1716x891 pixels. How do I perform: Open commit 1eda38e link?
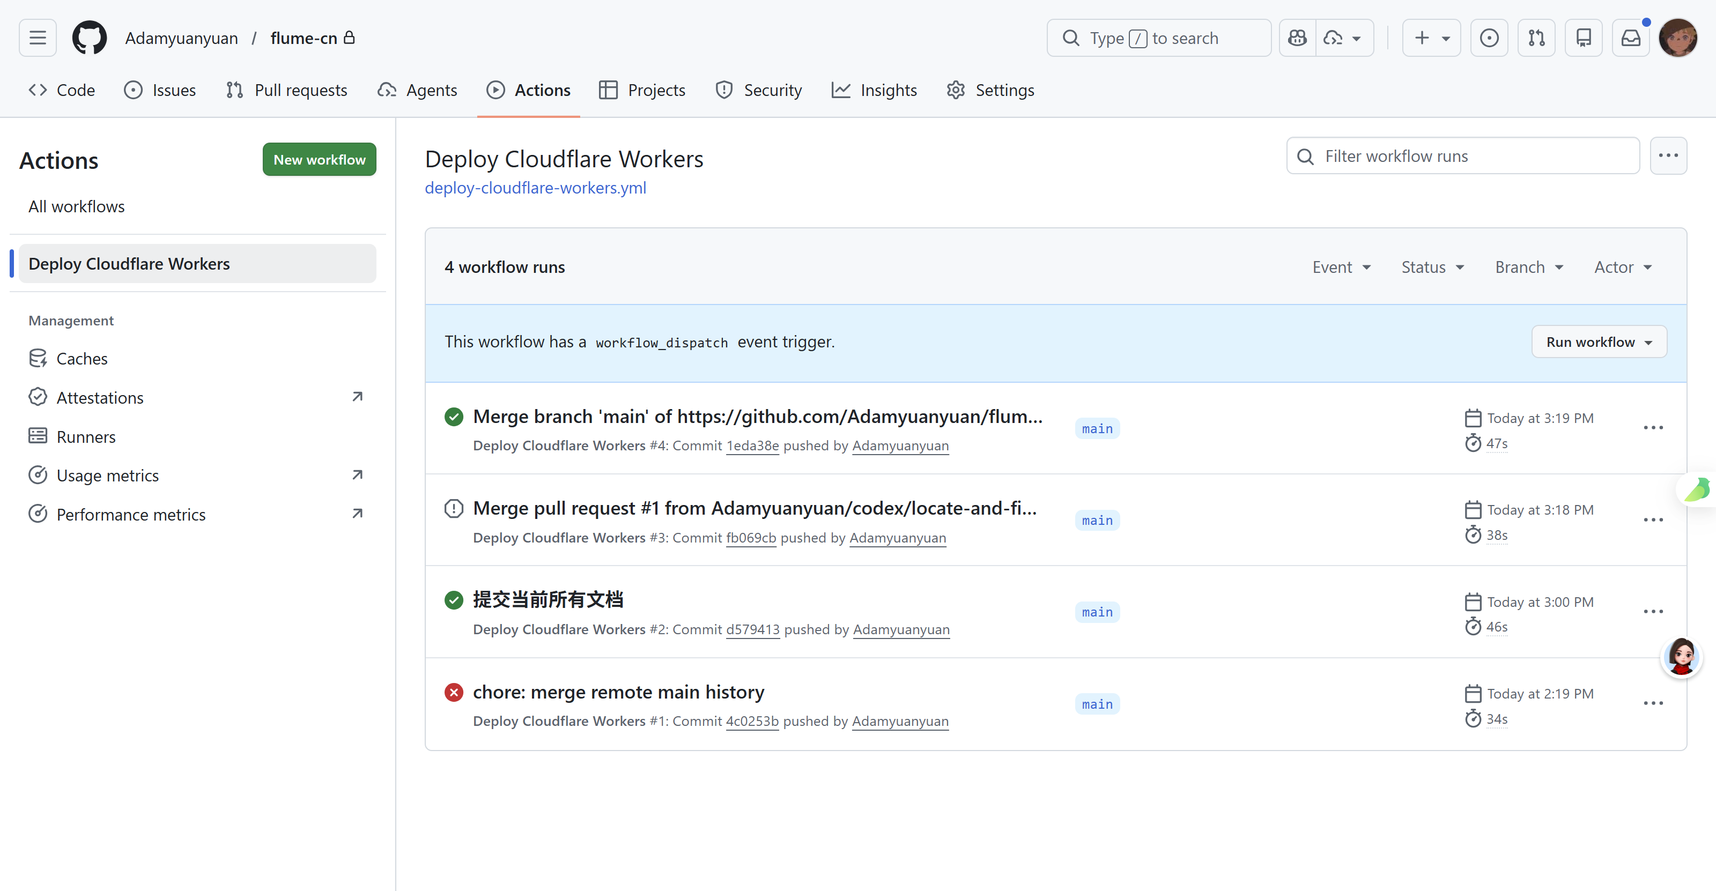pyautogui.click(x=753, y=445)
